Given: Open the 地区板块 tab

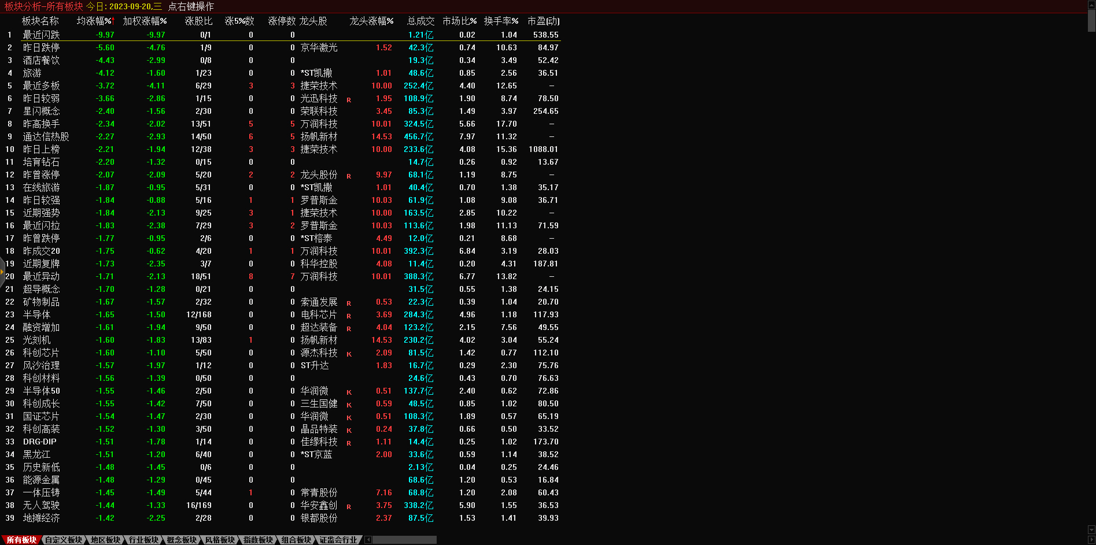Looking at the screenshot, I should pos(105,540).
